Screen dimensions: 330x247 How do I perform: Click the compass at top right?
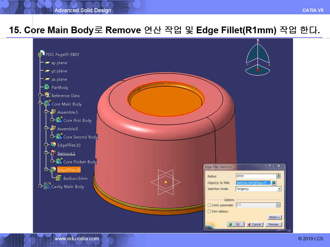(258, 58)
